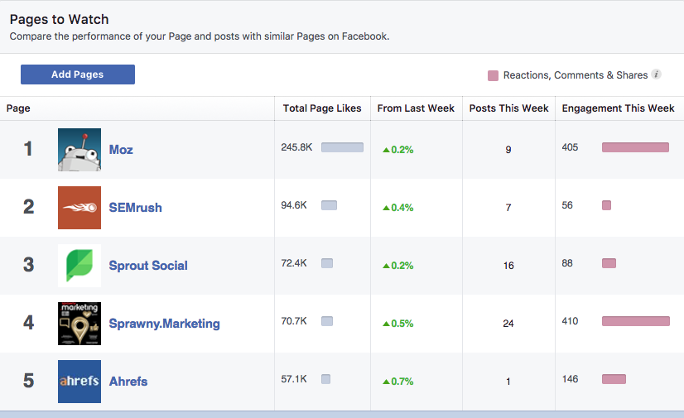Click the Moz robot page icon
This screenshot has height=418, width=684.
79,150
